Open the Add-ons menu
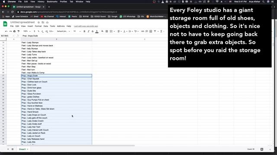This screenshot has height=155, width=277. coord(61,26)
